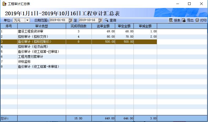Click the end date field 2019-10-16
The image size is (208, 122).
click(88, 20)
